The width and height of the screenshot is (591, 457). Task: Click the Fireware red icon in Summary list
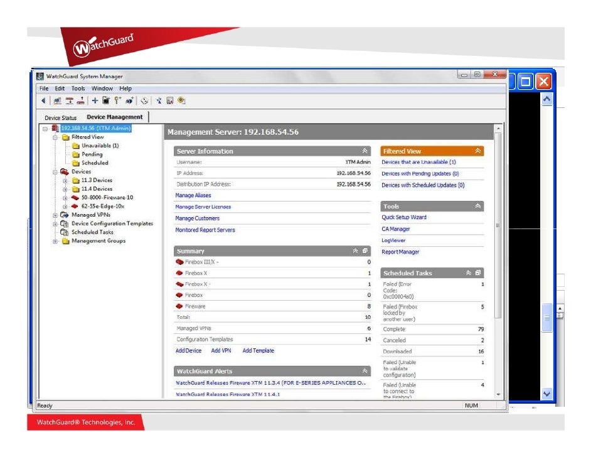point(179,306)
